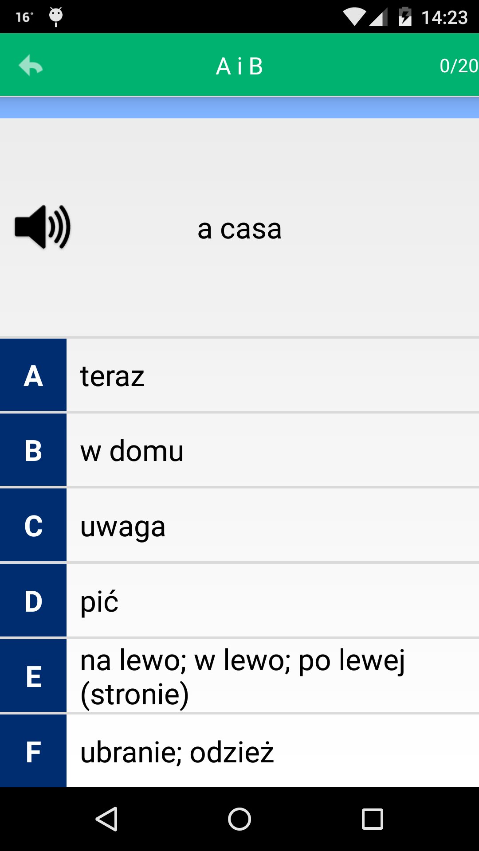Pick the answer "teraz"
This screenshot has height=851, width=479.
point(112,376)
